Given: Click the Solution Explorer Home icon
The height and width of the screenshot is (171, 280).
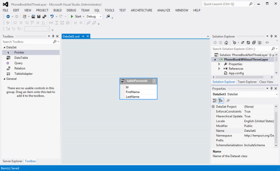Looking at the screenshot, I should tap(226, 43).
